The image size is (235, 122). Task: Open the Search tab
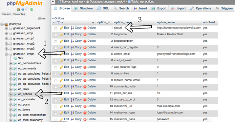click(121, 8)
